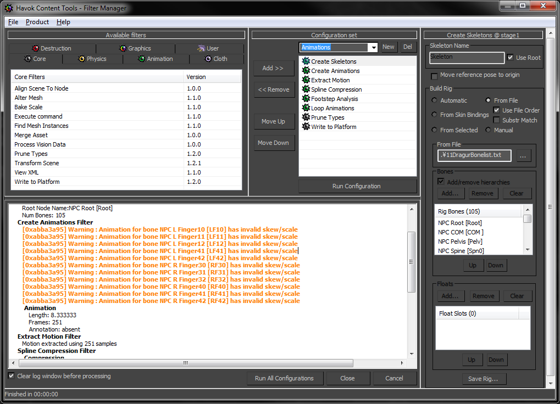
Task: Select NPC Pelvis [Pelv] bone
Action: click(479, 242)
